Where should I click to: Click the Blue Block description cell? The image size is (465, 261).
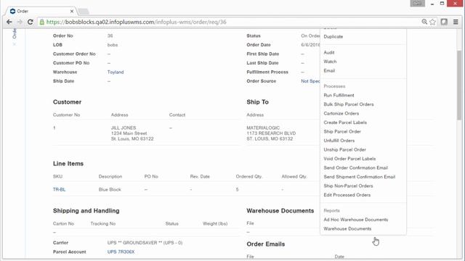(x=110, y=189)
